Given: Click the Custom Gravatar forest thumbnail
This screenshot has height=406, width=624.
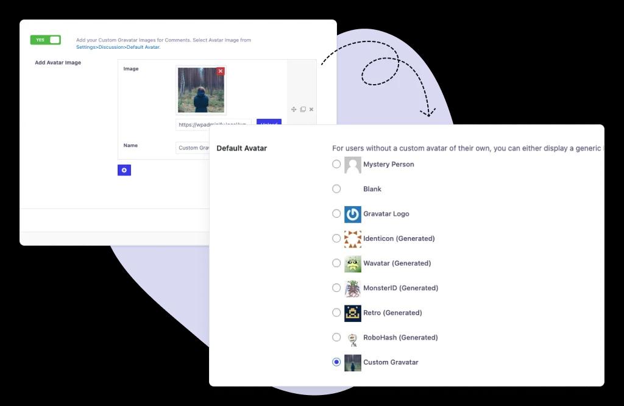Looking at the screenshot, I should [353, 363].
